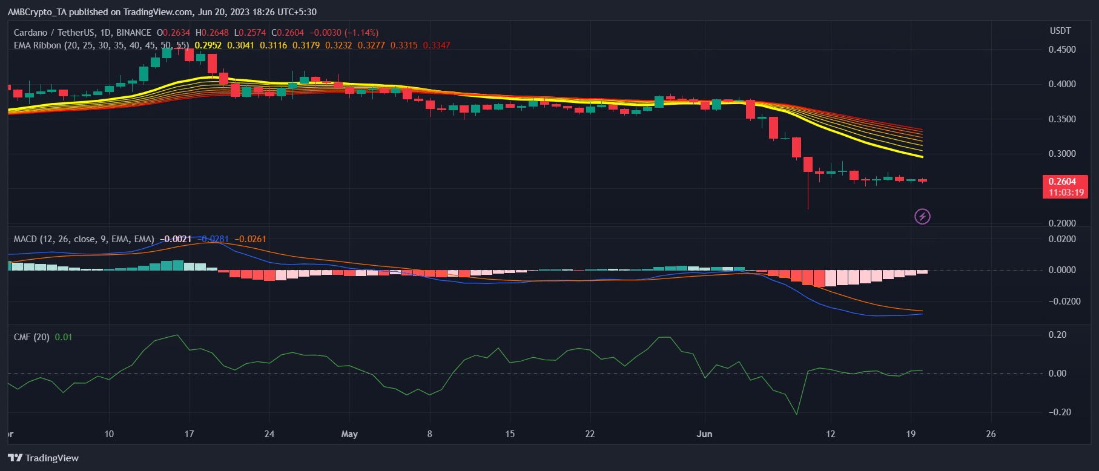The height and width of the screenshot is (471, 1099).
Task: Click the Jun label on the time axis
Action: [x=704, y=434]
